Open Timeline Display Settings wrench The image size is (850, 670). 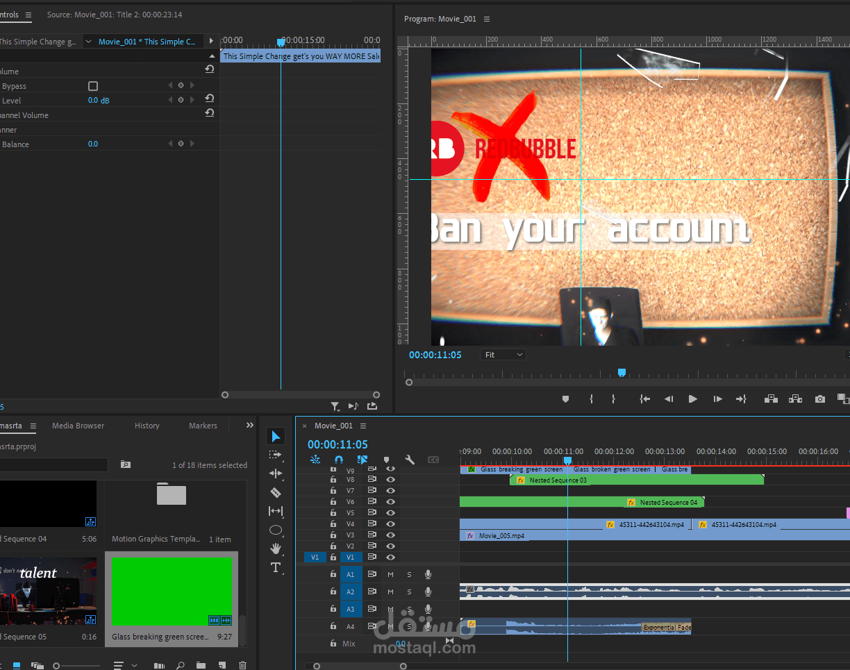click(x=410, y=460)
